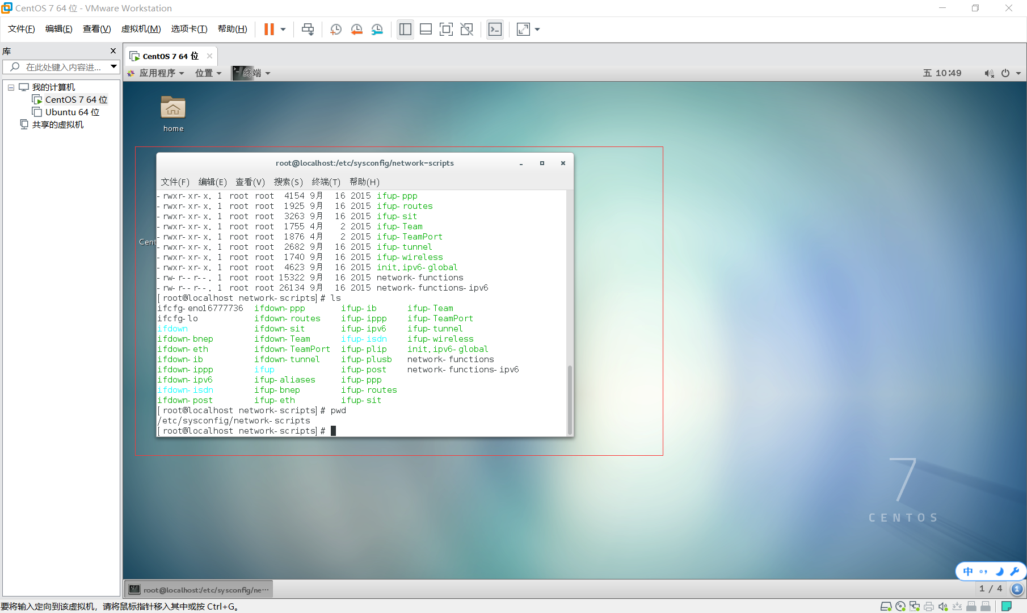This screenshot has height=613, width=1027.
Task: Click the terminal taskbar entry at bottom
Action: tap(199, 590)
